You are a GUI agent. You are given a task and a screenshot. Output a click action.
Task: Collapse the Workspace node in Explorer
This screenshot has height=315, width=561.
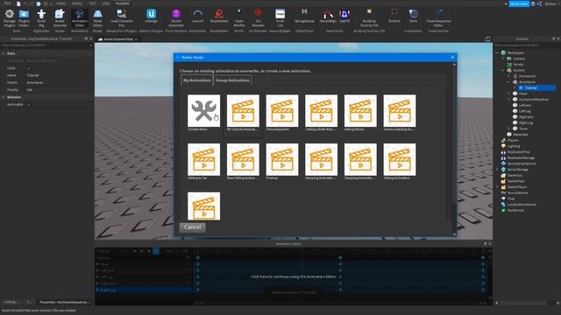point(497,52)
